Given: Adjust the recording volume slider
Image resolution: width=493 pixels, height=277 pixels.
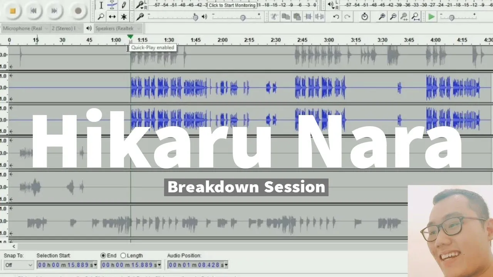Looking at the screenshot, I should (x=196, y=17).
